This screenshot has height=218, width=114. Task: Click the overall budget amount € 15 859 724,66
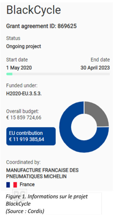[24, 118]
